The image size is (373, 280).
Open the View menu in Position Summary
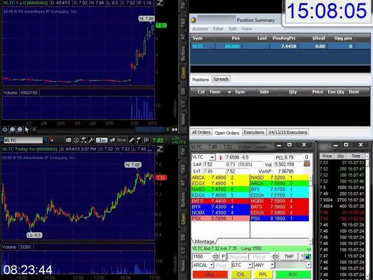[247, 29]
